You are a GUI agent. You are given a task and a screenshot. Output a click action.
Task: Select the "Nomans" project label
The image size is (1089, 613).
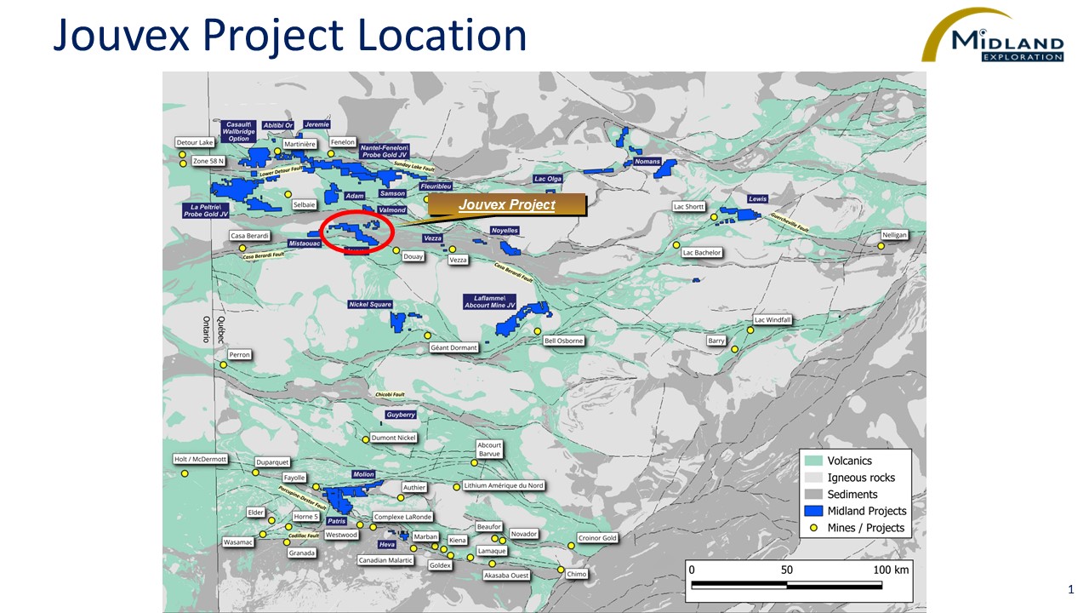647,161
